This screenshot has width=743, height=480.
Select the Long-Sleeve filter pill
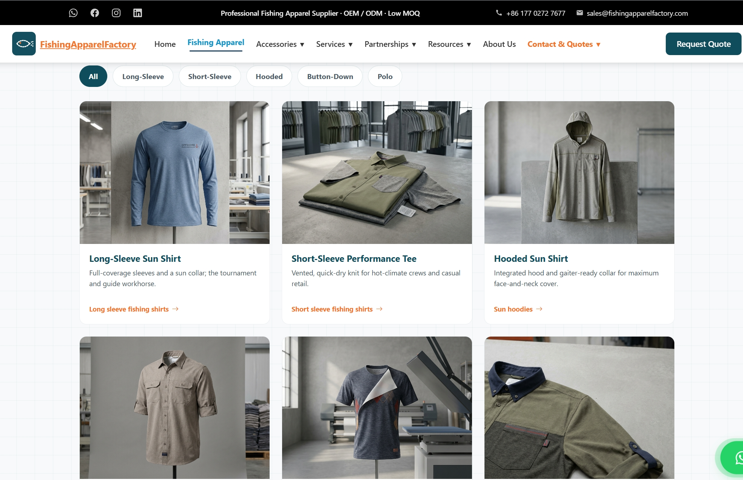(143, 76)
